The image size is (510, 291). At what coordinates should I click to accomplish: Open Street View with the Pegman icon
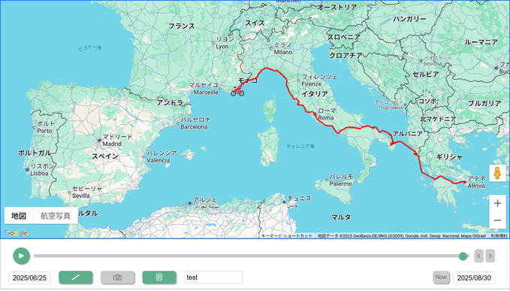tap(497, 173)
